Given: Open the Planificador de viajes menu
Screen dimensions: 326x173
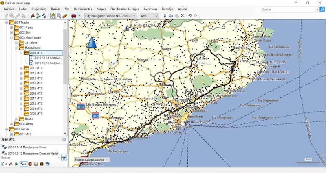Looking at the screenshot, I should coord(125,9).
